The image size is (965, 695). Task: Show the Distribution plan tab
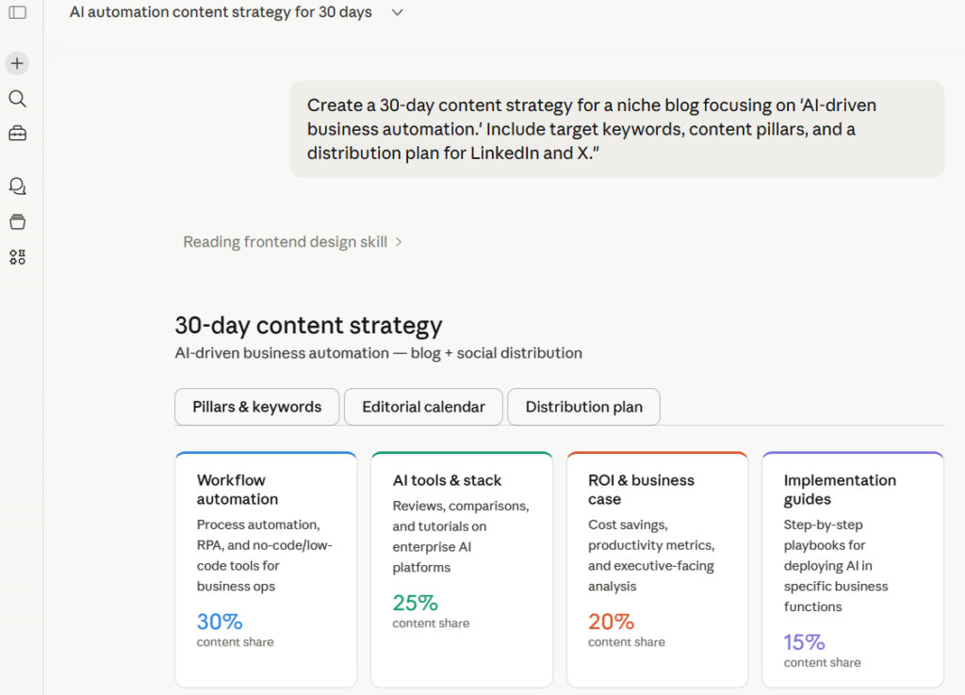[583, 407]
